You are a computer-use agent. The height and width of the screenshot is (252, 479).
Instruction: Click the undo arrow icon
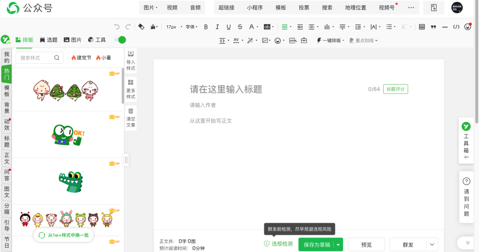[x=117, y=27]
